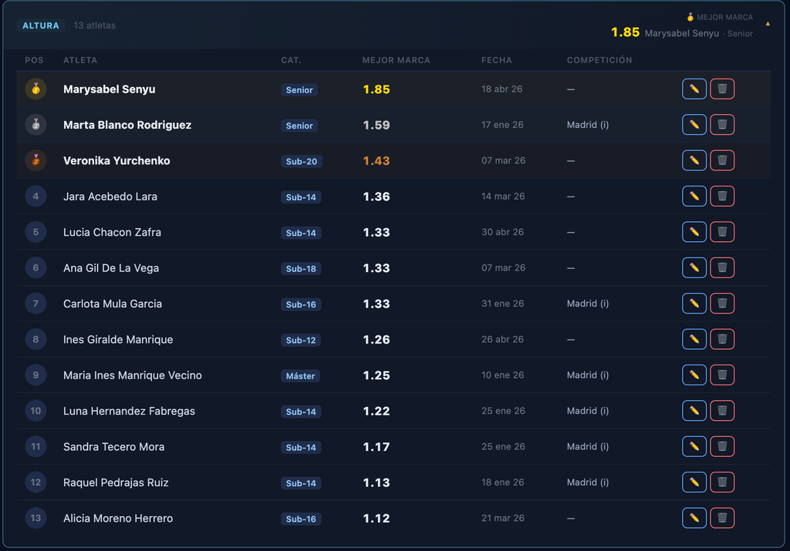The image size is (790, 551).
Task: Edit Maria Ines Manrique Vecino's mark
Action: coord(694,375)
